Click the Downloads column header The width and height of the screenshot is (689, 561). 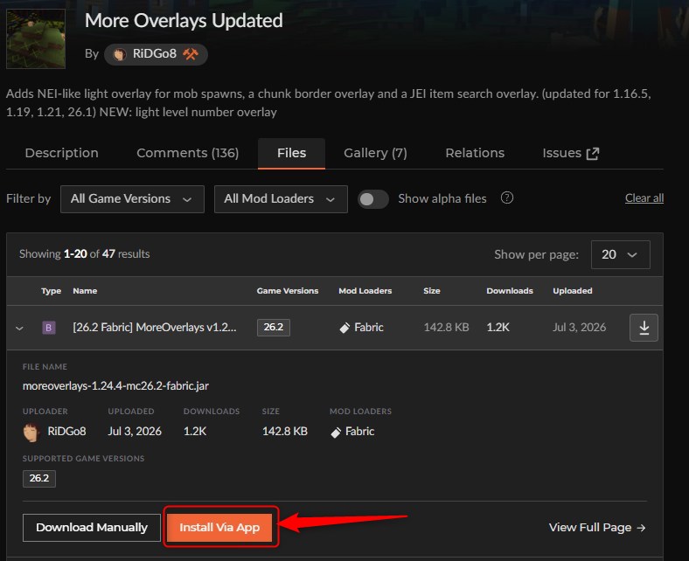(510, 291)
